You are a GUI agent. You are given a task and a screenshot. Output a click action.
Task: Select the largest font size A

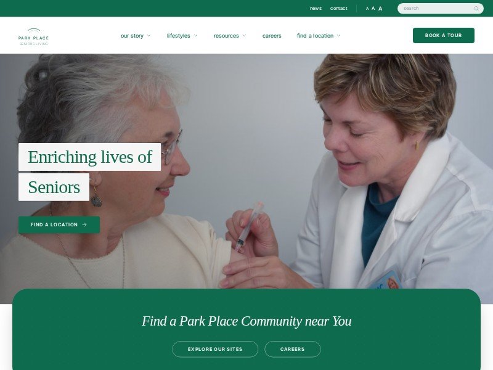pyautogui.click(x=380, y=9)
